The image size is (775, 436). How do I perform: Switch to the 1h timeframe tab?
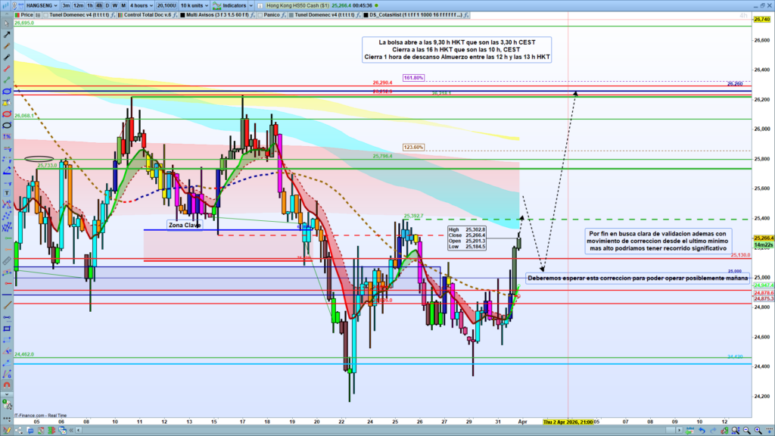coord(90,5)
